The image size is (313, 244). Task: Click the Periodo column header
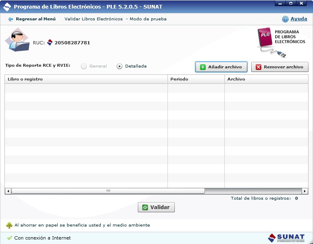(x=196, y=79)
